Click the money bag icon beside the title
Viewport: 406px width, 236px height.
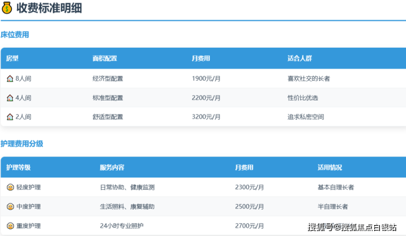point(7,9)
